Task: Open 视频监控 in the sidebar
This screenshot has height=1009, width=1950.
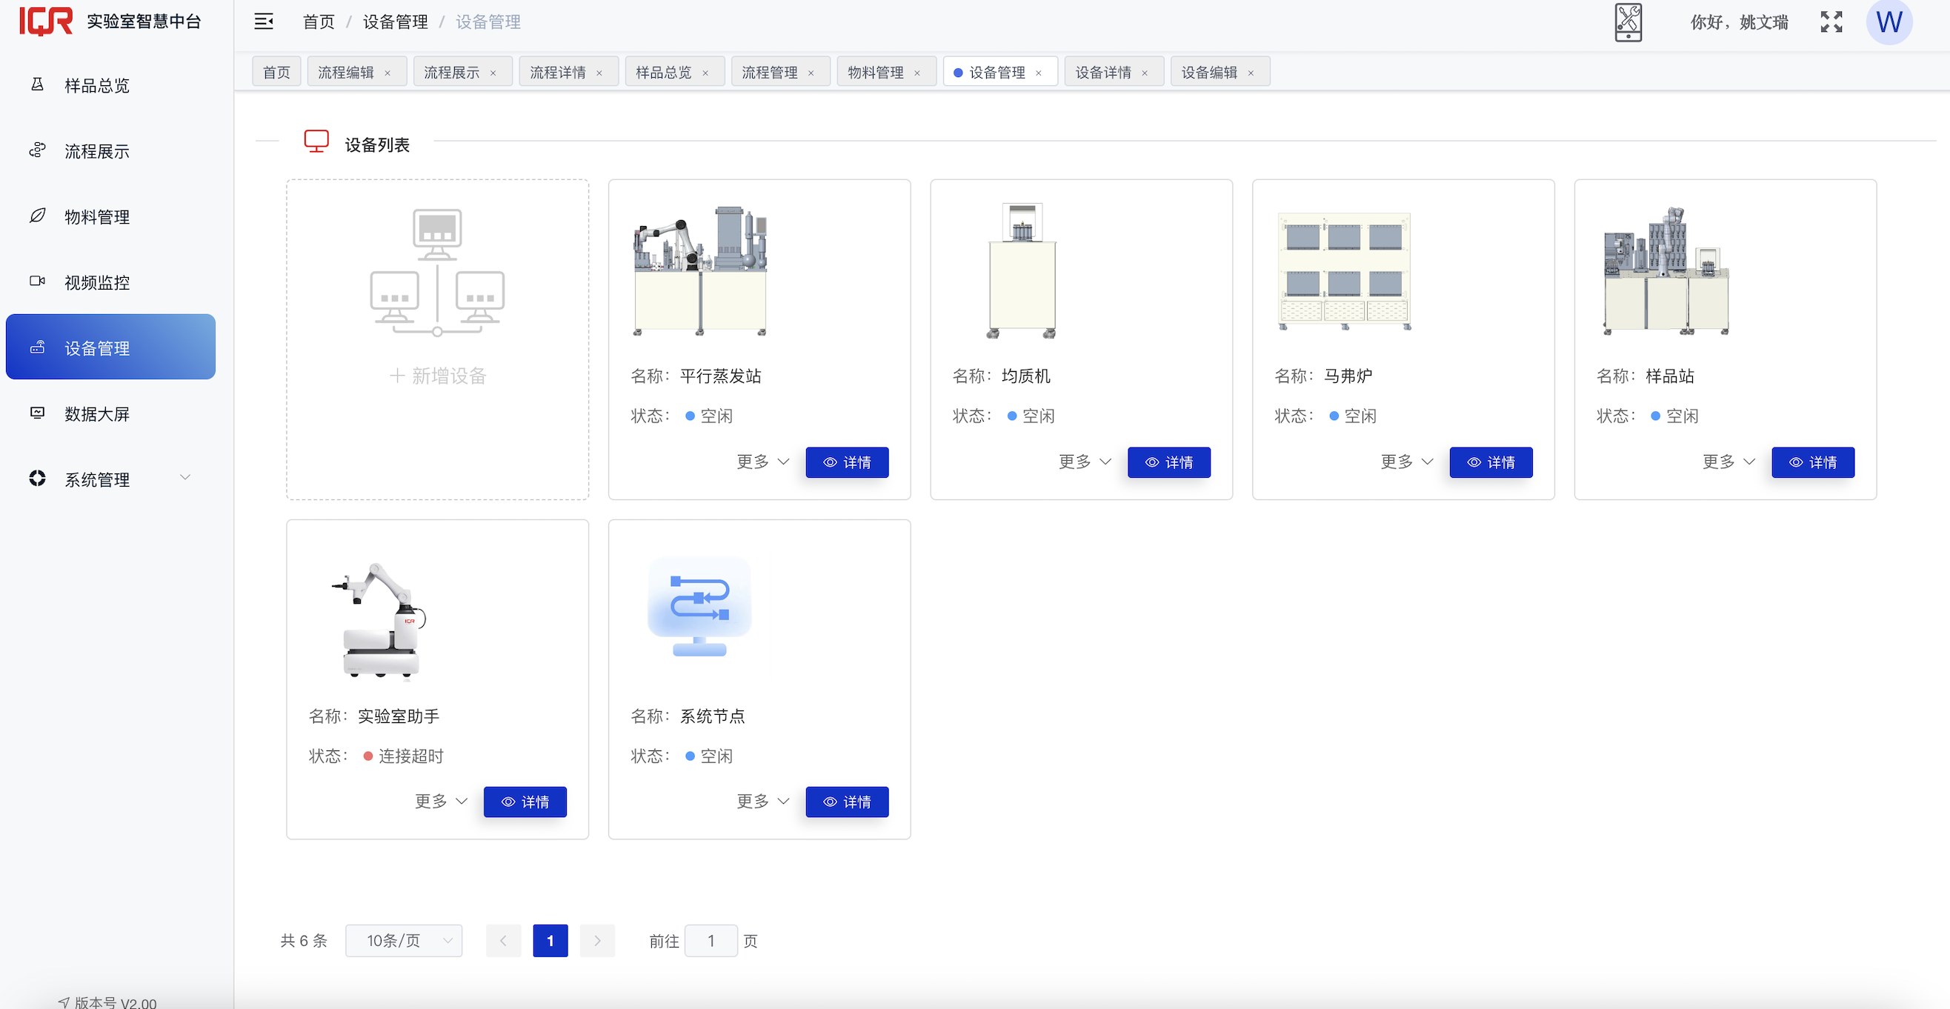Action: click(110, 282)
